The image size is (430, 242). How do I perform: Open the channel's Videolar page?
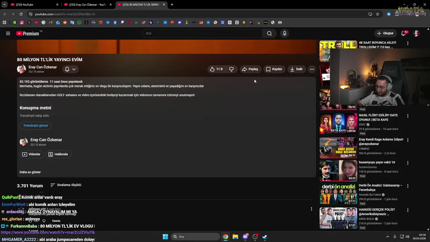tap(32, 154)
